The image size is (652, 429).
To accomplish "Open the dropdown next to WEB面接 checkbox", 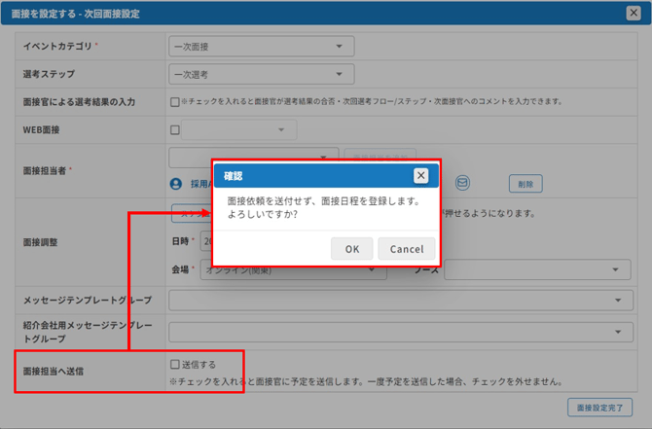I will (238, 129).
